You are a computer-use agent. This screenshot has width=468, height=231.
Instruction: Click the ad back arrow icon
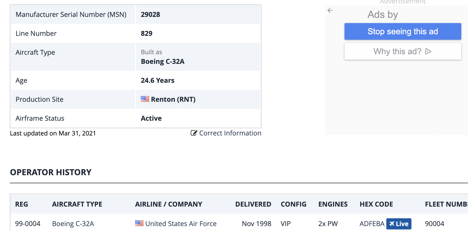click(x=330, y=10)
